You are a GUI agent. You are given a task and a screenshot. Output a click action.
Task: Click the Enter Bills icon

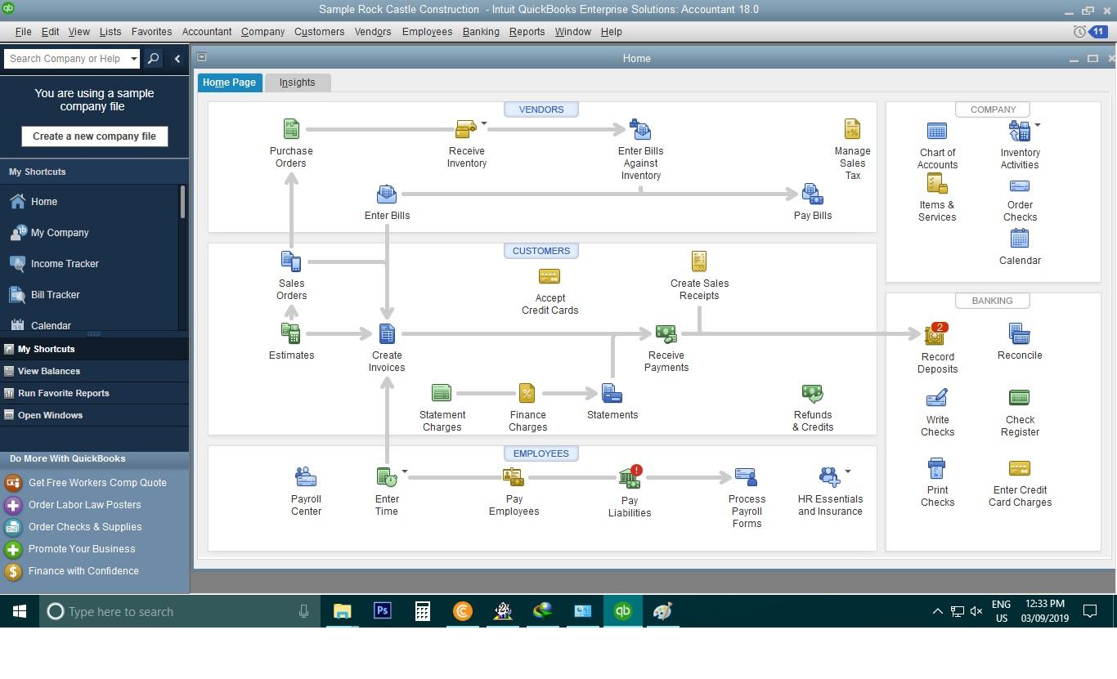tap(387, 194)
